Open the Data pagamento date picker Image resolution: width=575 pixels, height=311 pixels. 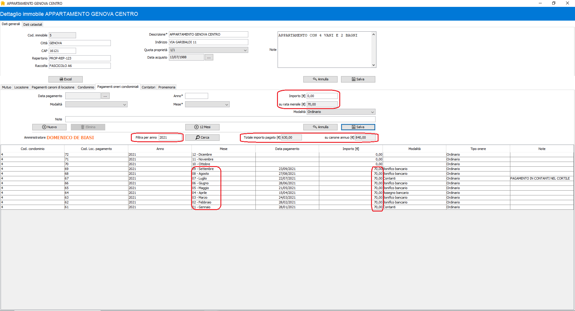105,96
